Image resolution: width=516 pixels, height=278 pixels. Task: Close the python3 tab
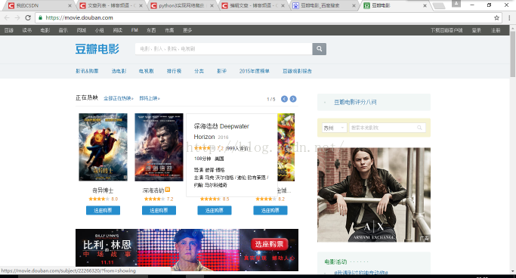212,5
